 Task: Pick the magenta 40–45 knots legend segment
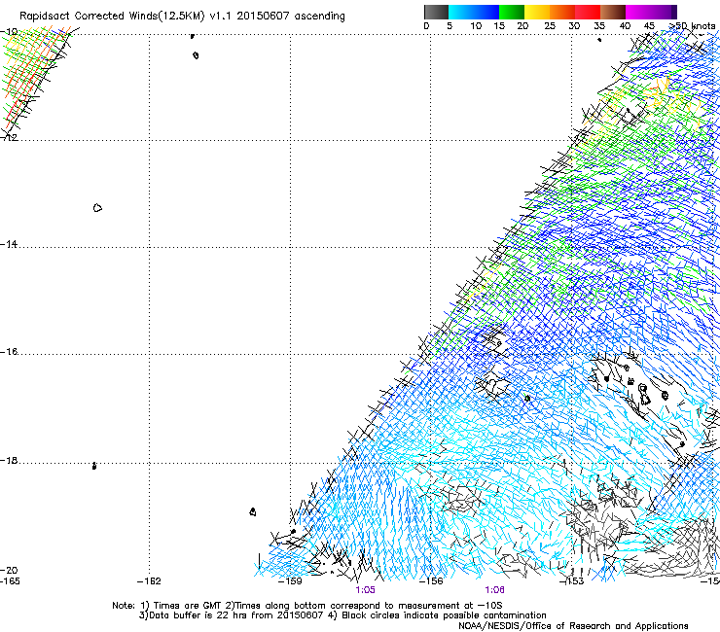pos(638,12)
